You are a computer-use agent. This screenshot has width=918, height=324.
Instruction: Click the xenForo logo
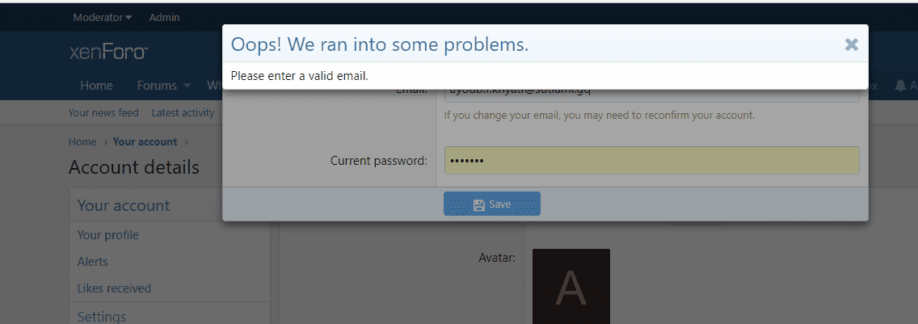tap(108, 53)
